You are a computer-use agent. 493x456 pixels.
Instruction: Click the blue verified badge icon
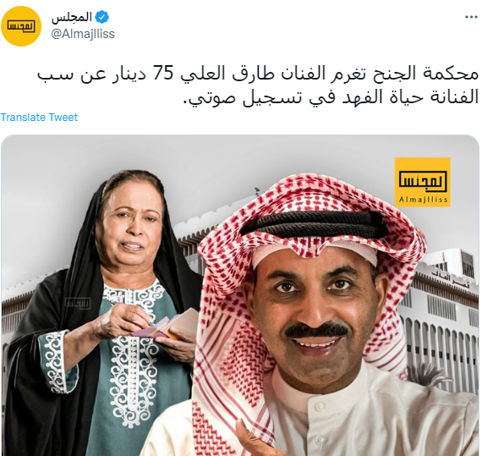pos(102,17)
